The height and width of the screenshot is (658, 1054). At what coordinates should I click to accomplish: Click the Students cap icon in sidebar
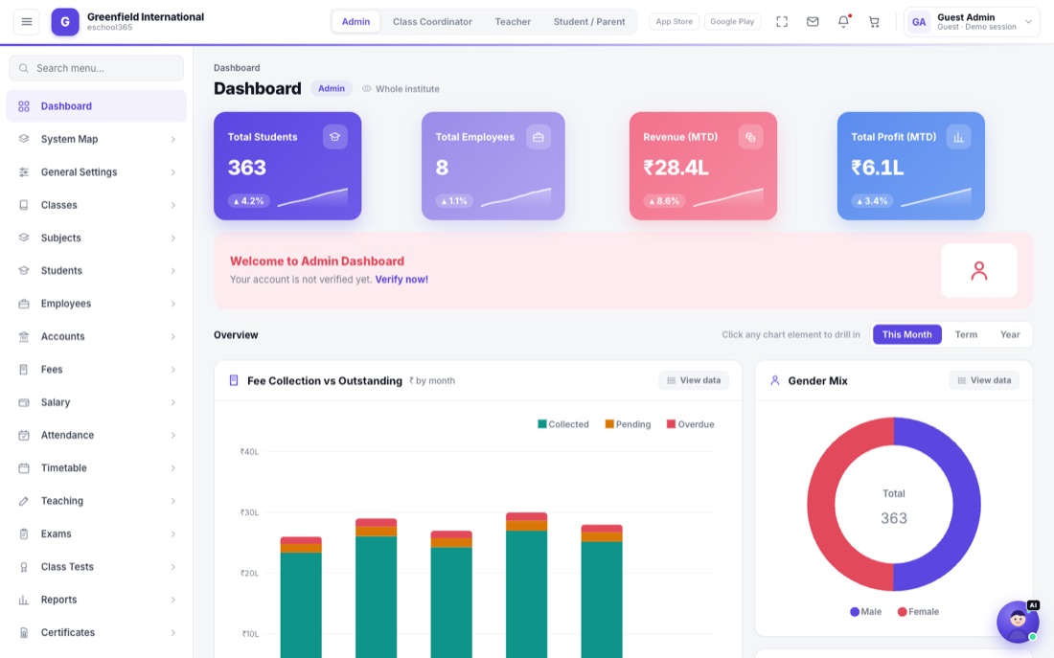coord(24,271)
